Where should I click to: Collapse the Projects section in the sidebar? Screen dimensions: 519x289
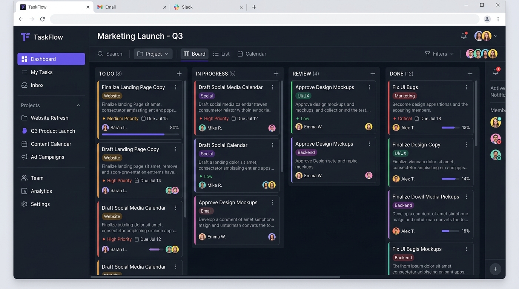click(x=78, y=105)
